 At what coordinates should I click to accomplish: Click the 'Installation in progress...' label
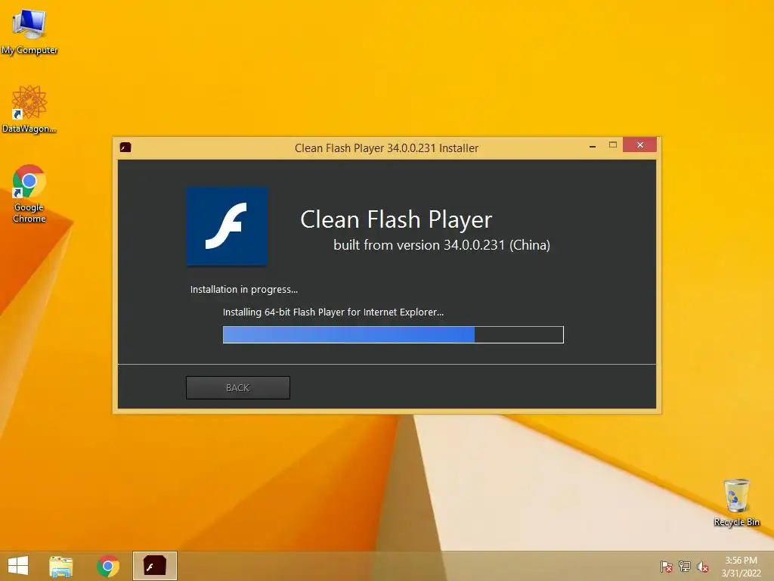[x=244, y=290]
